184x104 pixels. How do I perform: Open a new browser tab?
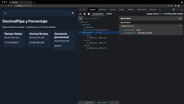pos(34,2)
